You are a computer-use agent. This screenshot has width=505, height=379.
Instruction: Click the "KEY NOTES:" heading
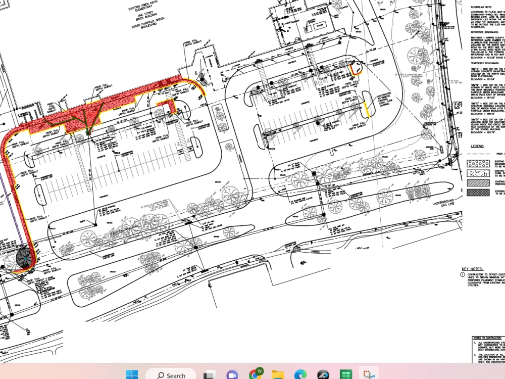coord(473,269)
